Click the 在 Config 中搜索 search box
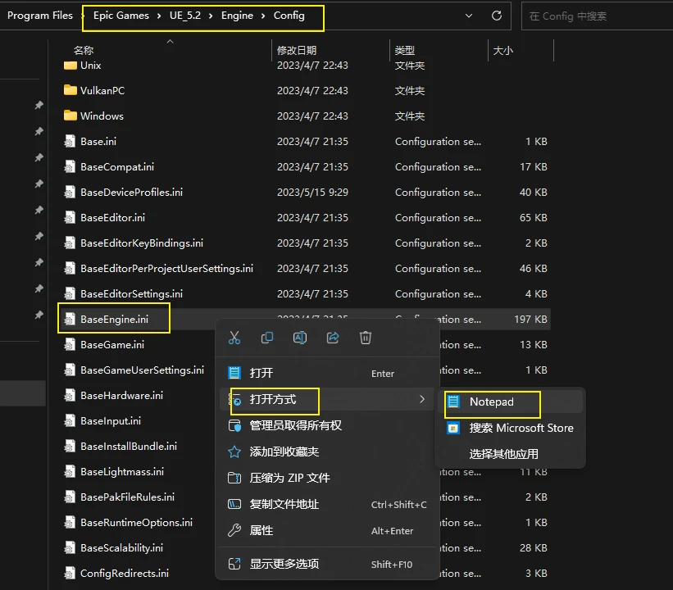The height and width of the screenshot is (590, 673). (597, 16)
